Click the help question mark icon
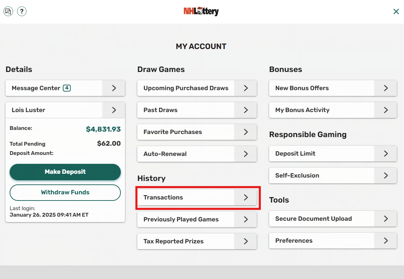The image size is (404, 279). (22, 11)
